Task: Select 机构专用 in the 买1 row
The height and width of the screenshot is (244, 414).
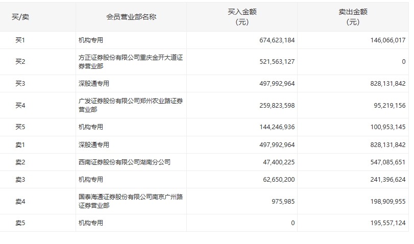Action: [x=90, y=40]
